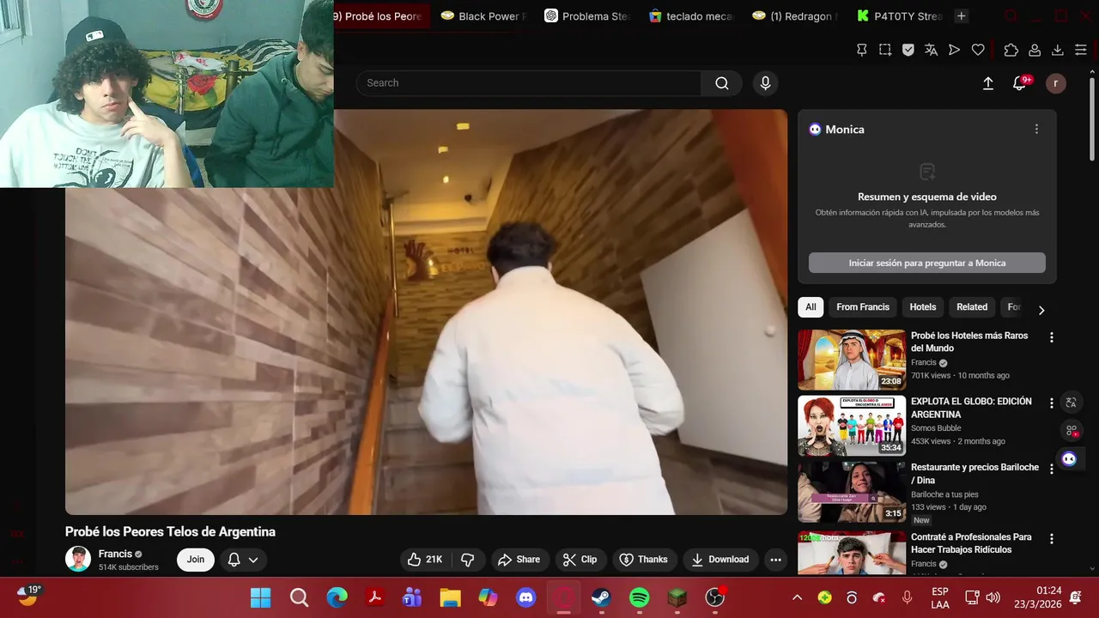Switch to '(1) Redragon' browser tab
This screenshot has width=1099, height=618.
[x=793, y=15]
